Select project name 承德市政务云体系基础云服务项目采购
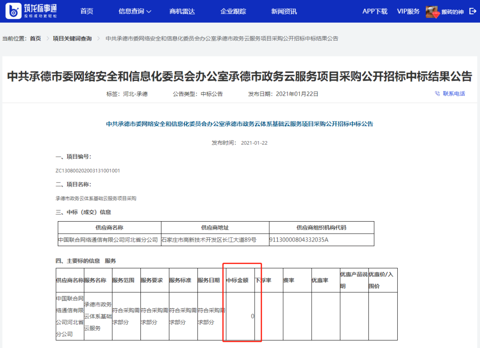Viewport: 480px width, 348px height. tap(96, 198)
